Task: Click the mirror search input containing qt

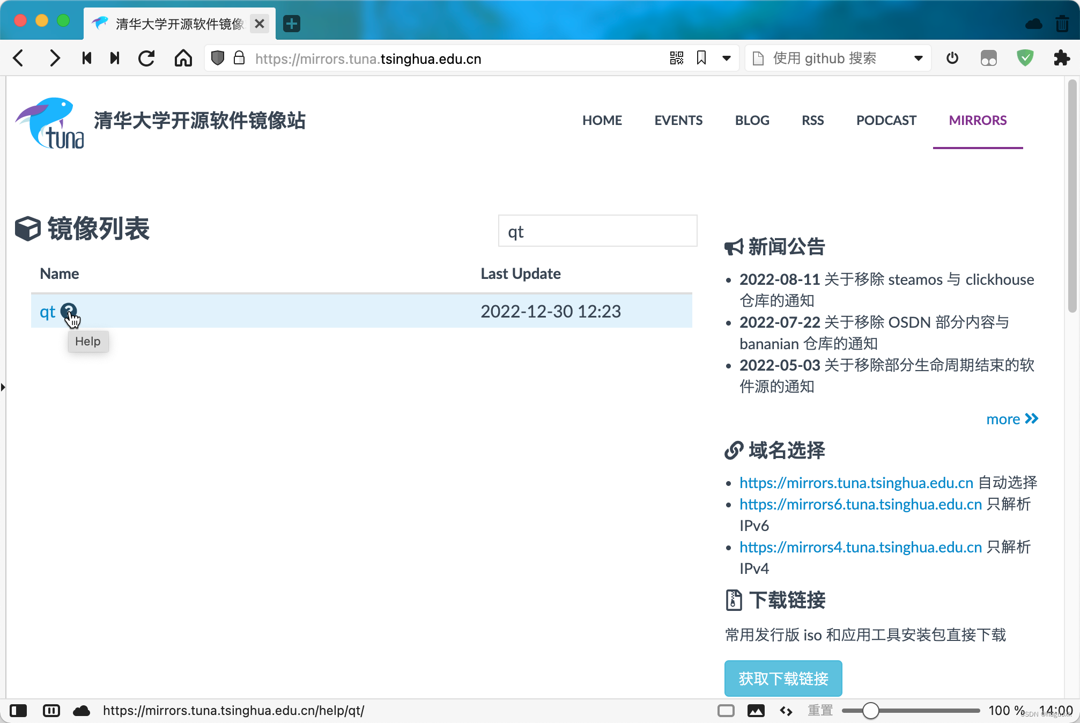Action: tap(597, 231)
